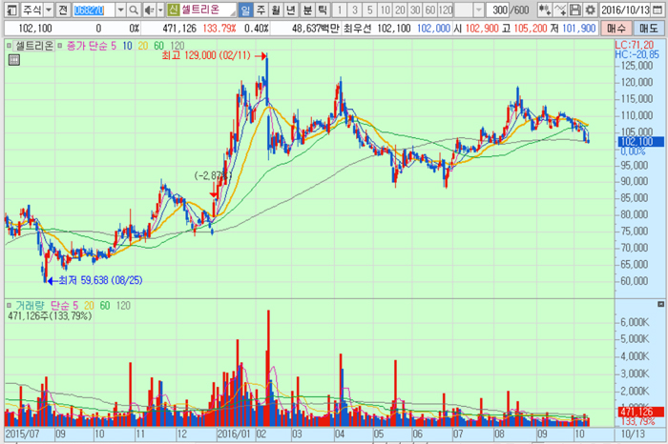This screenshot has width=668, height=444.
Task: Open the chart settings gear icon
Action: coord(590,10)
